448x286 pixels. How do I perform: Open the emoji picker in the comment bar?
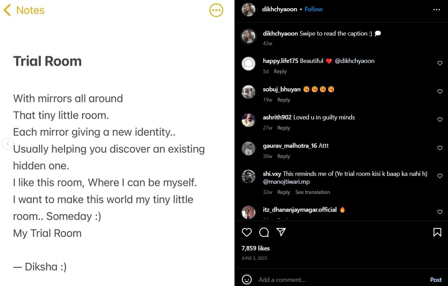(x=247, y=279)
